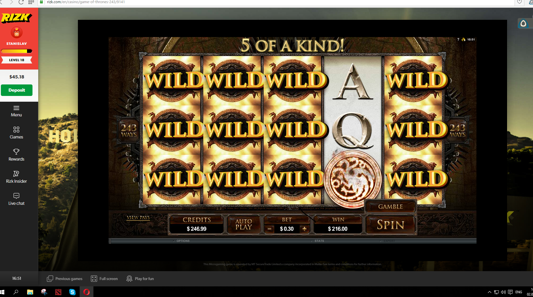The image size is (533, 297).
Task: Click the Stanislav avatar icon
Action: 17,32
